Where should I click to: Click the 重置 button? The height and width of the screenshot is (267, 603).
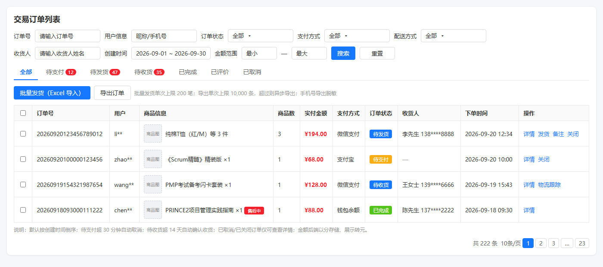377,53
